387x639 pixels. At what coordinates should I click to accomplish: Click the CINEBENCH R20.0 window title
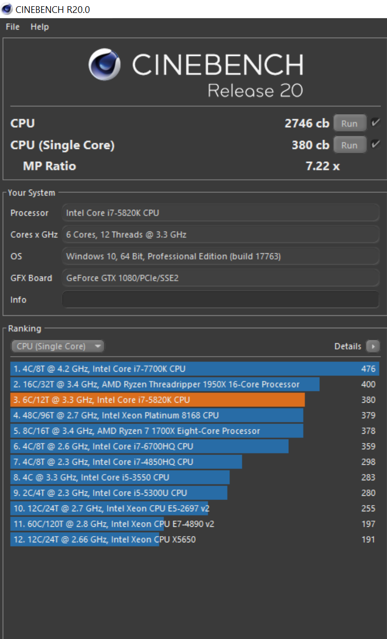point(53,9)
